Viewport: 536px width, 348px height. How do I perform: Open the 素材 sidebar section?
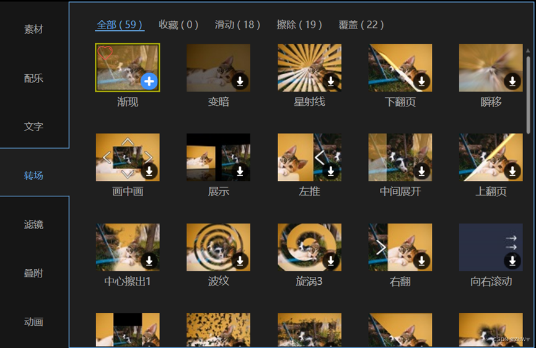pyautogui.click(x=33, y=29)
